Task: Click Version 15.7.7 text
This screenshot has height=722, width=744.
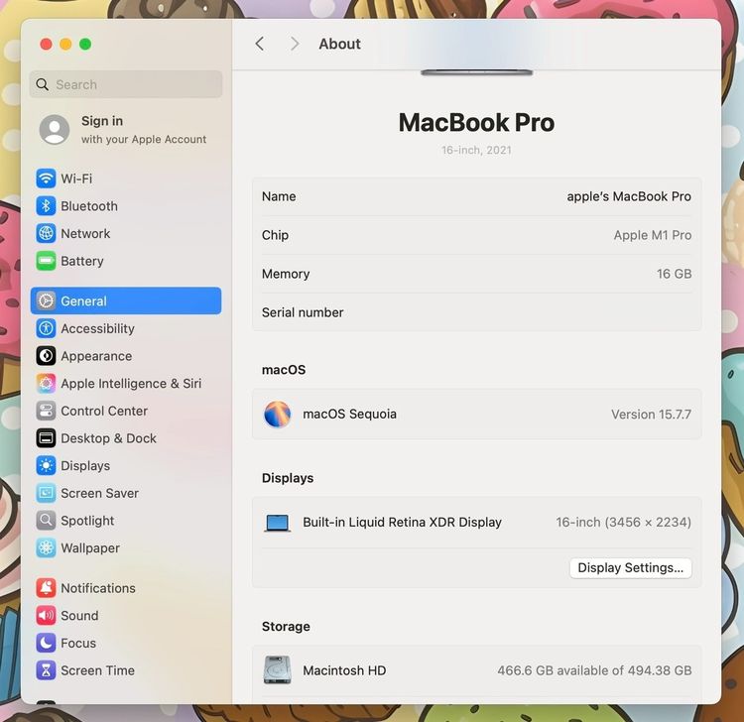Action: tap(651, 415)
